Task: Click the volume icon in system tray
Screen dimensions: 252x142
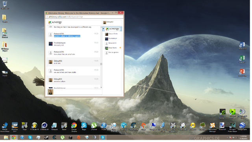Action: 233,138
